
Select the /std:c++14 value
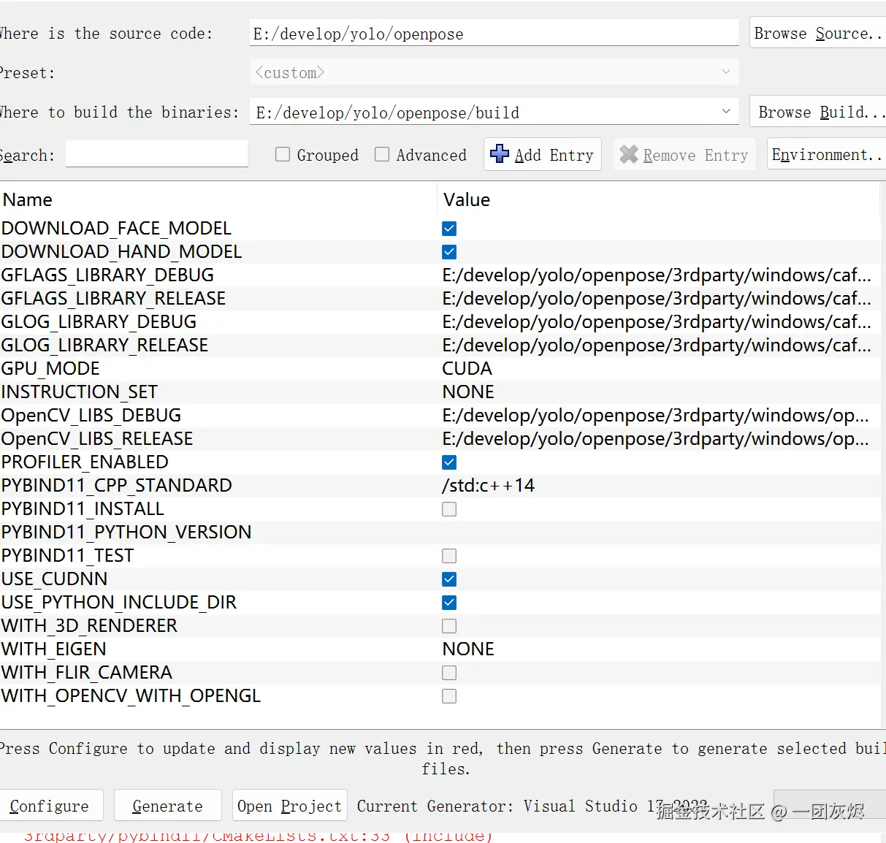click(x=488, y=486)
